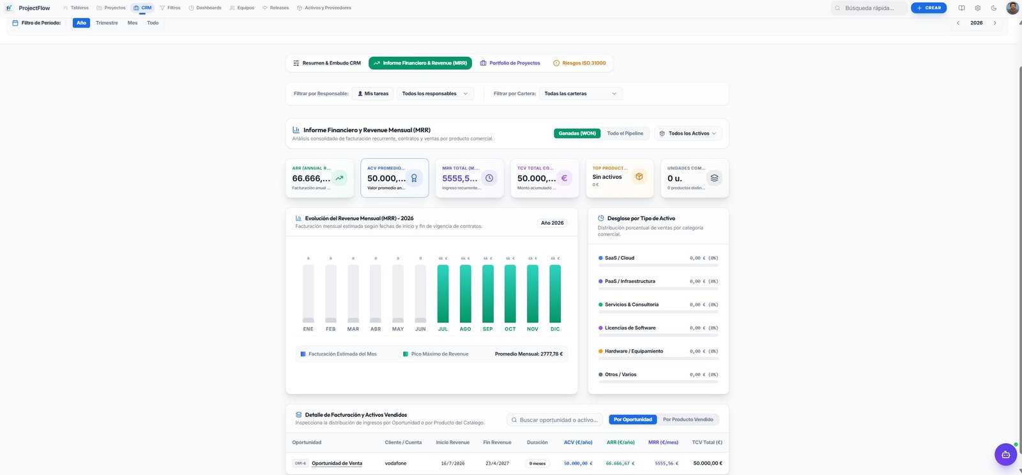This screenshot has width=1022, height=475.
Task: Select the Servicios & Consultoría category row
Action: (658, 306)
